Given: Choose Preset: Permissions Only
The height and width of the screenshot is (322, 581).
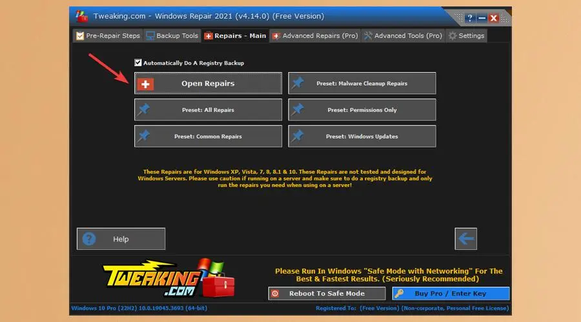Looking at the screenshot, I should (x=362, y=109).
